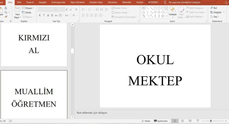Select the Format Painter brush icon

[x=6, y=17]
